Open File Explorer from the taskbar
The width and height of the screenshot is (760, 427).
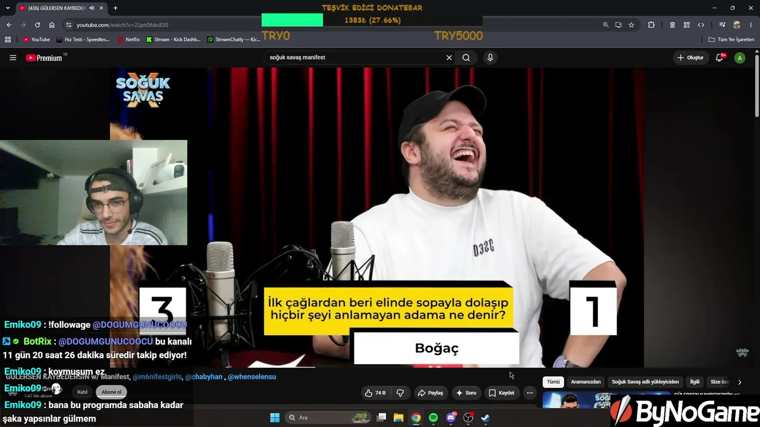398,418
